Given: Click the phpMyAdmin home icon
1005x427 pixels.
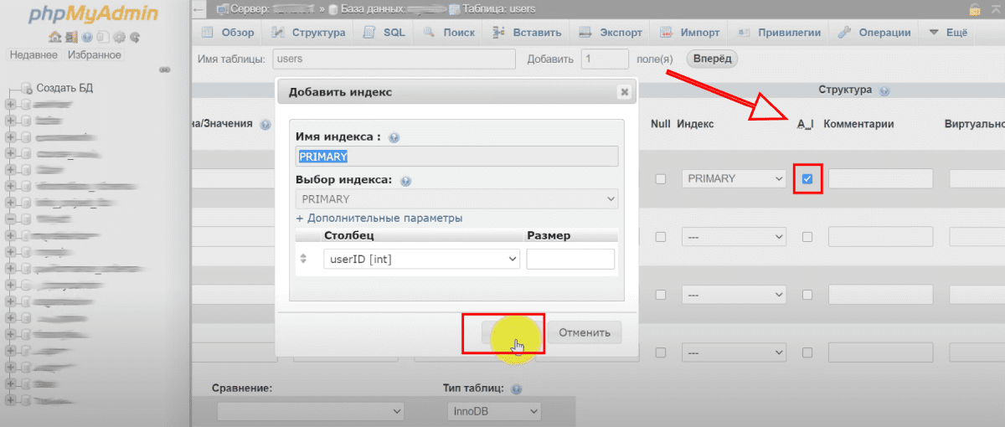Looking at the screenshot, I should point(54,38).
